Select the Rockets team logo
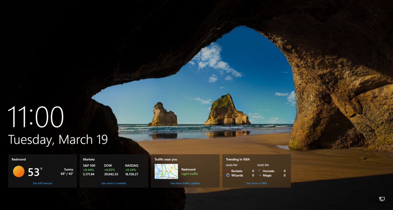393x210 pixels. click(227, 171)
